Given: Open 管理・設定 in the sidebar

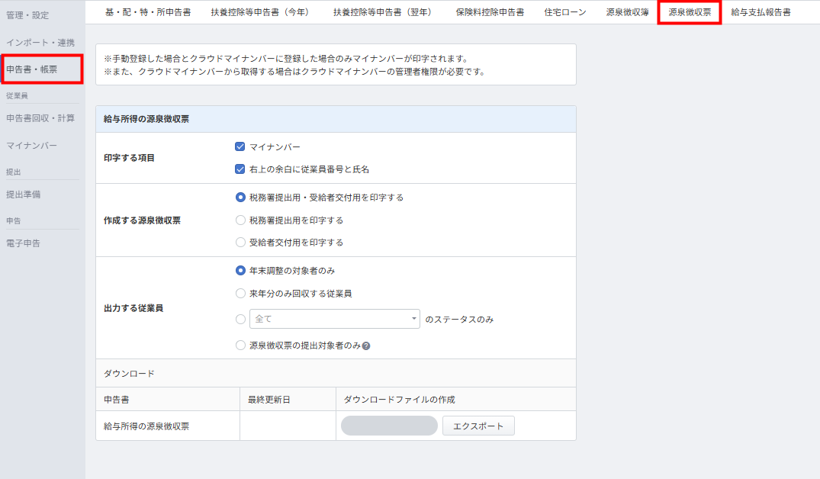Looking at the screenshot, I should [x=27, y=15].
